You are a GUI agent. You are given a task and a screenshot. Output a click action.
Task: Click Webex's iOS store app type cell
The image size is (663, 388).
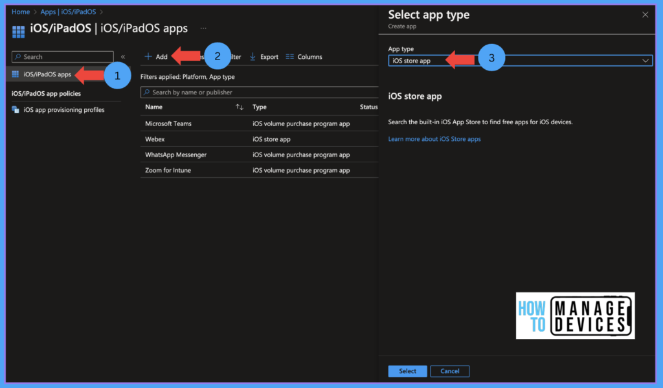(271, 139)
